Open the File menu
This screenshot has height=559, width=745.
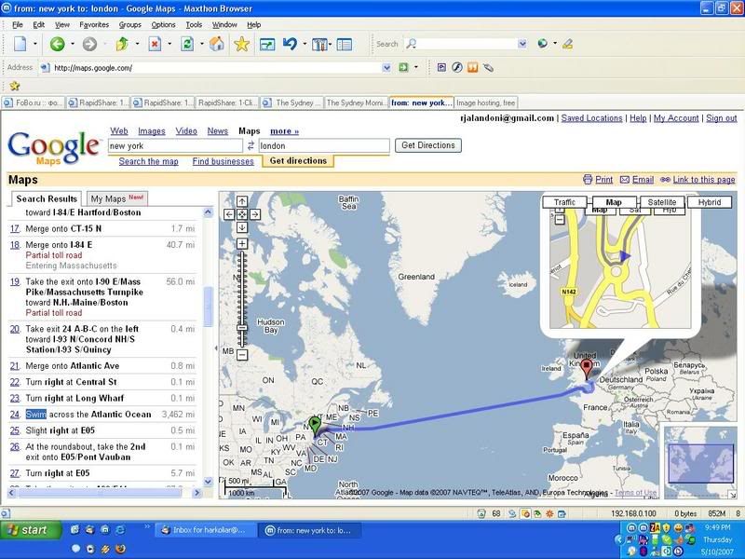(18, 25)
